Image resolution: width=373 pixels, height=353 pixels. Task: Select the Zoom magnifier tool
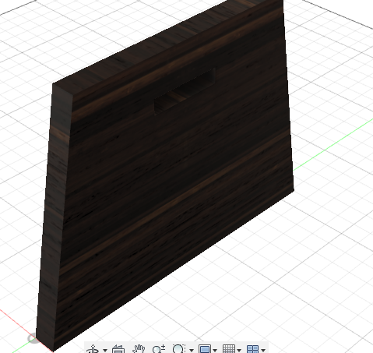click(x=159, y=349)
